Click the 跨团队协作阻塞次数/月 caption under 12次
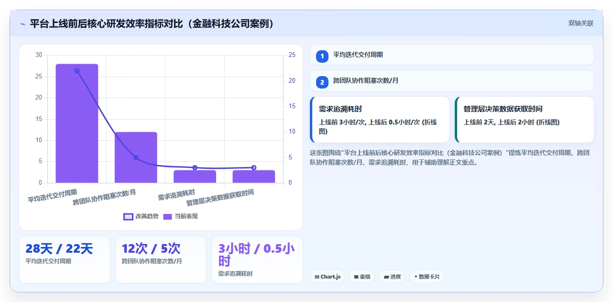Image resolution: width=613 pixels, height=302 pixels. (x=152, y=261)
